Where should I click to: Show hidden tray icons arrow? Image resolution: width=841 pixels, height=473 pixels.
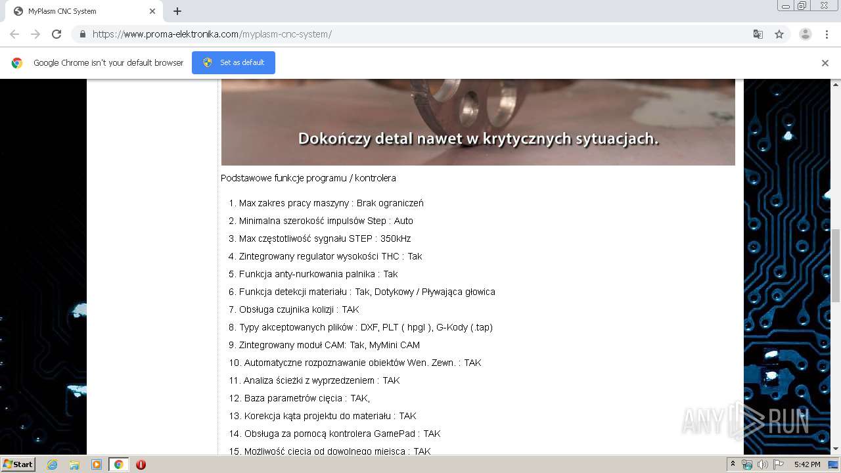pyautogui.click(x=733, y=464)
